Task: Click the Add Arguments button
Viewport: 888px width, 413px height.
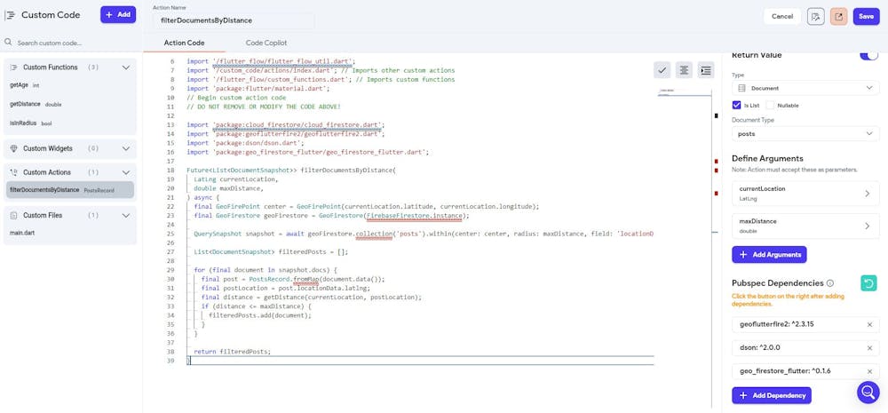Action: coord(769,254)
